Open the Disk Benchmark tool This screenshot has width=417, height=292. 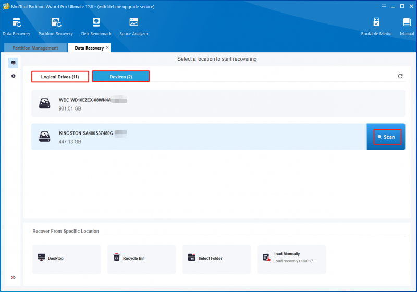coord(96,27)
